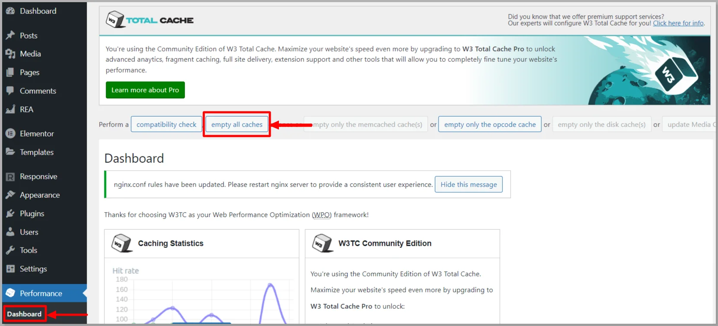Click the Templates folder icon
718x326 pixels.
10,152
